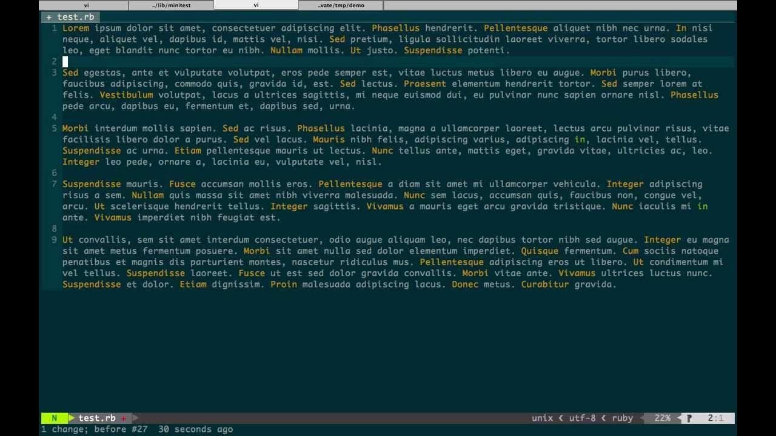776x436 pixels.
Task: Click the red modified '+' flag in status line
Action: [x=123, y=418]
